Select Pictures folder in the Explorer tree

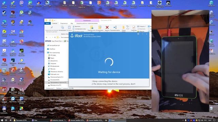(x=53, y=66)
